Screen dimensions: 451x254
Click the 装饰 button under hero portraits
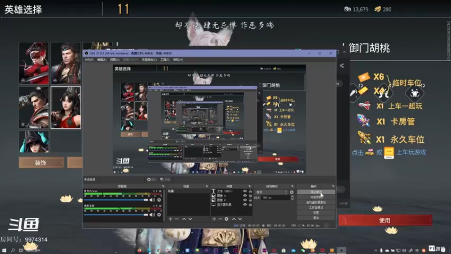click(x=41, y=163)
